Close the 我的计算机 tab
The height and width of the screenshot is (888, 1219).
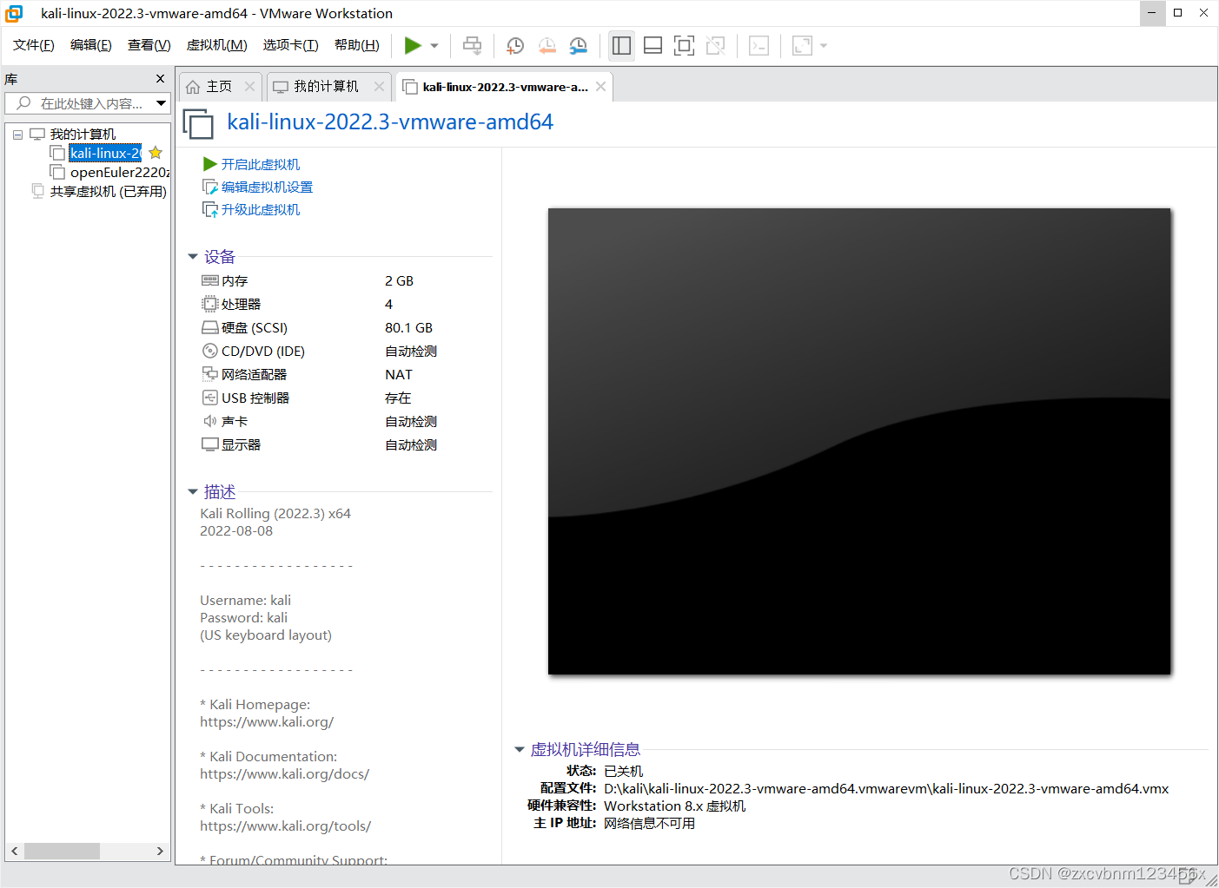379,87
